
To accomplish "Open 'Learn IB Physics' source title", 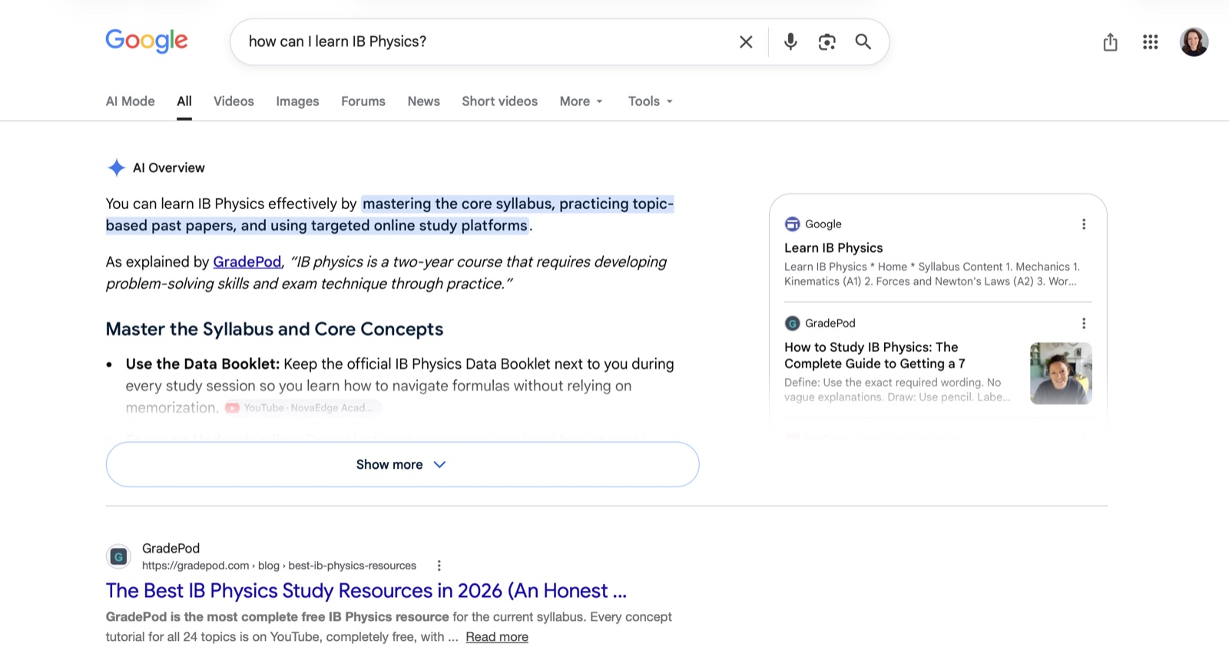I will [x=833, y=248].
